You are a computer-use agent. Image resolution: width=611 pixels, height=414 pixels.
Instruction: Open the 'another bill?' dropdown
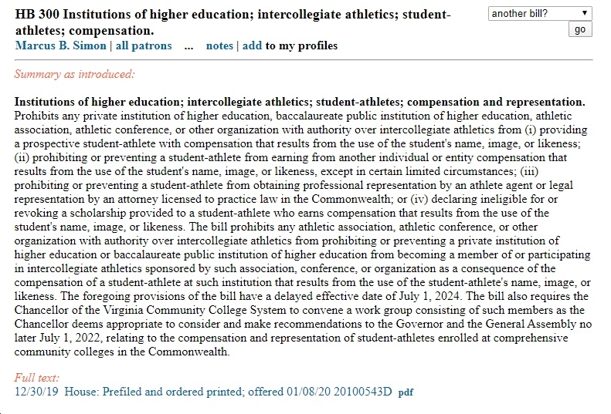[540, 14]
